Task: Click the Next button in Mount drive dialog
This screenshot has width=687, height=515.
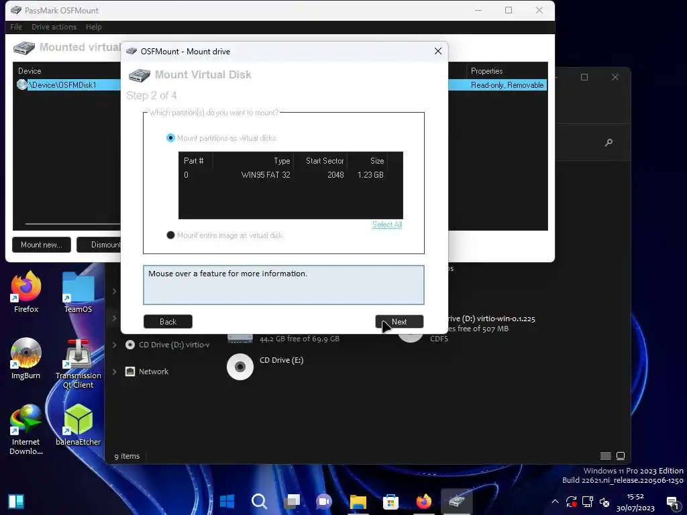Action: tap(399, 321)
